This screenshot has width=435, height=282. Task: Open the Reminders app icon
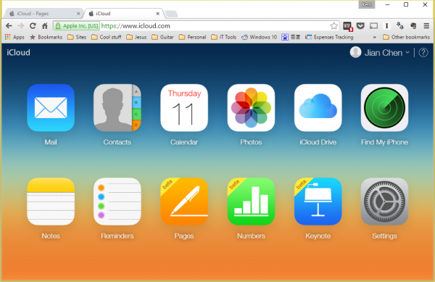[x=117, y=202]
